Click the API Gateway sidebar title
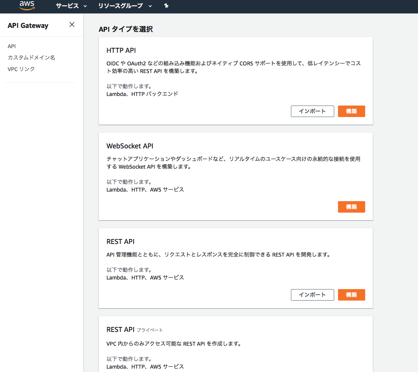This screenshot has width=418, height=374. [x=28, y=26]
